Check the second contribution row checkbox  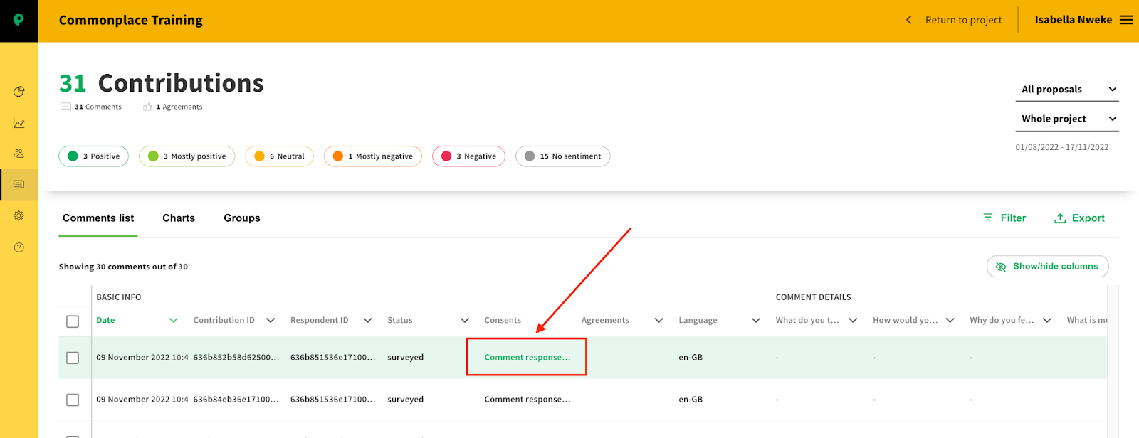[73, 400]
